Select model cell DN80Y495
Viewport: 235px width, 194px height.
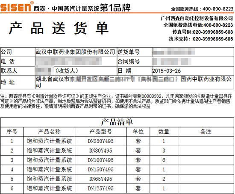coord(100,151)
